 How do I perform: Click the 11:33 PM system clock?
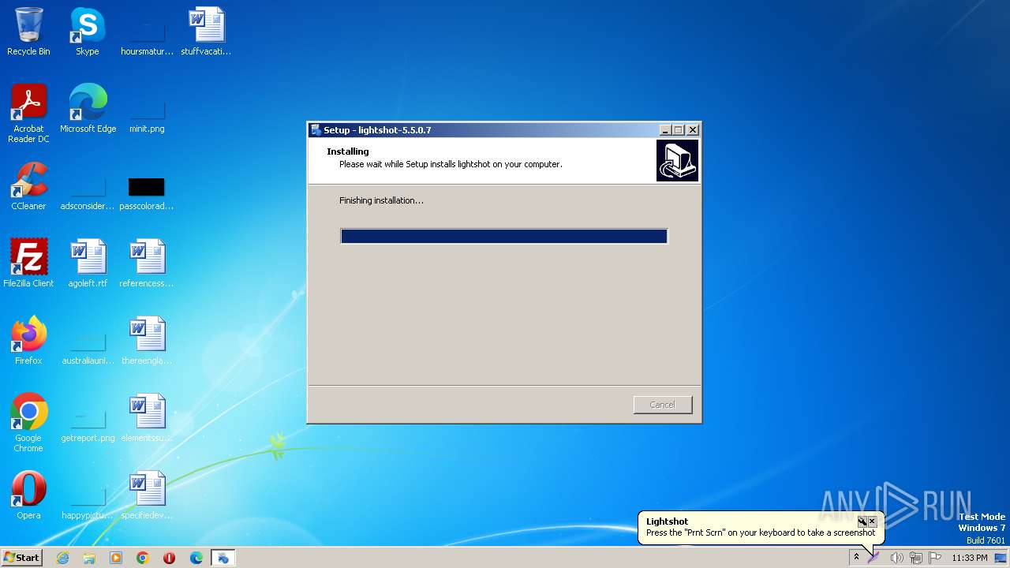pyautogui.click(x=970, y=558)
